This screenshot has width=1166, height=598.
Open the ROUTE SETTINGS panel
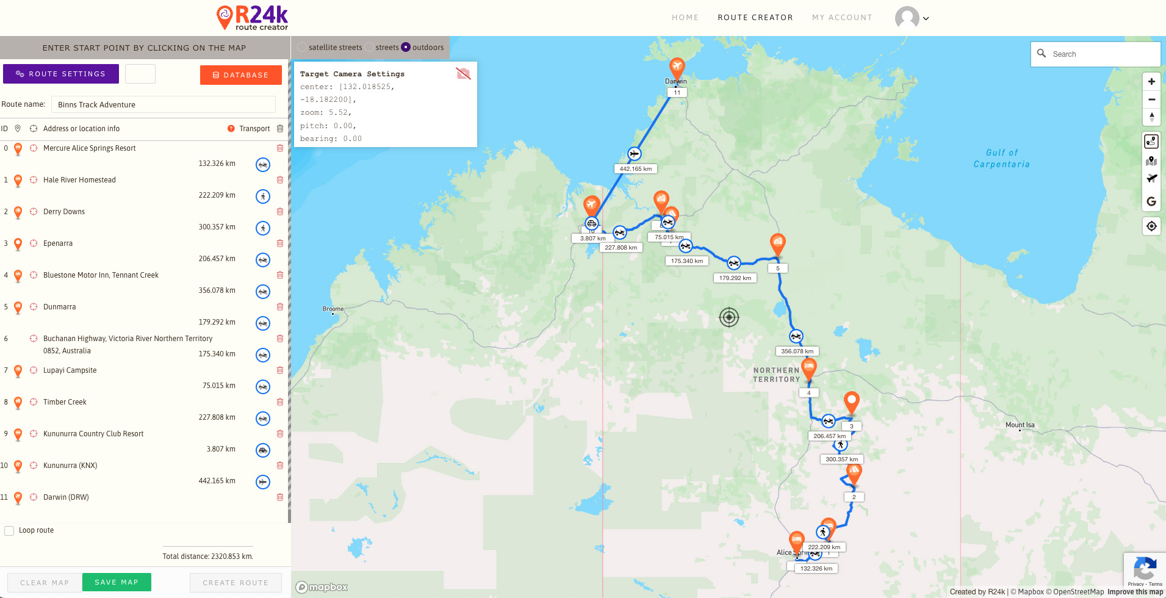(x=60, y=74)
